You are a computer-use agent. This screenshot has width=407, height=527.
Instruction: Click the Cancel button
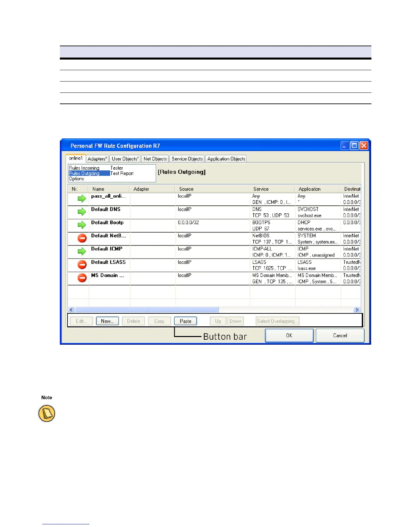(340, 335)
